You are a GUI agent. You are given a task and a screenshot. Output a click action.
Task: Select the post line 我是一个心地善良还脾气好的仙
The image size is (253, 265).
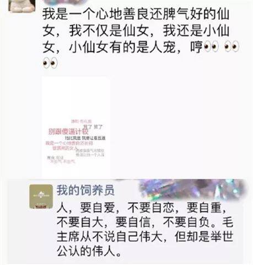click(x=136, y=14)
